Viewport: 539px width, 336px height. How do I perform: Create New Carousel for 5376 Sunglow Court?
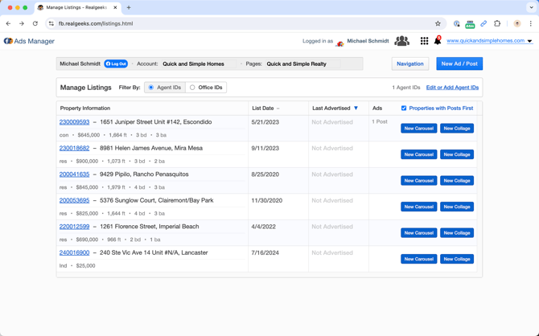tap(418, 207)
